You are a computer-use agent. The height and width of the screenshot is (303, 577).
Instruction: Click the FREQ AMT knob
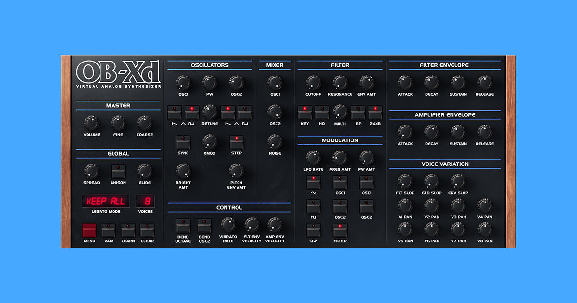tap(340, 157)
